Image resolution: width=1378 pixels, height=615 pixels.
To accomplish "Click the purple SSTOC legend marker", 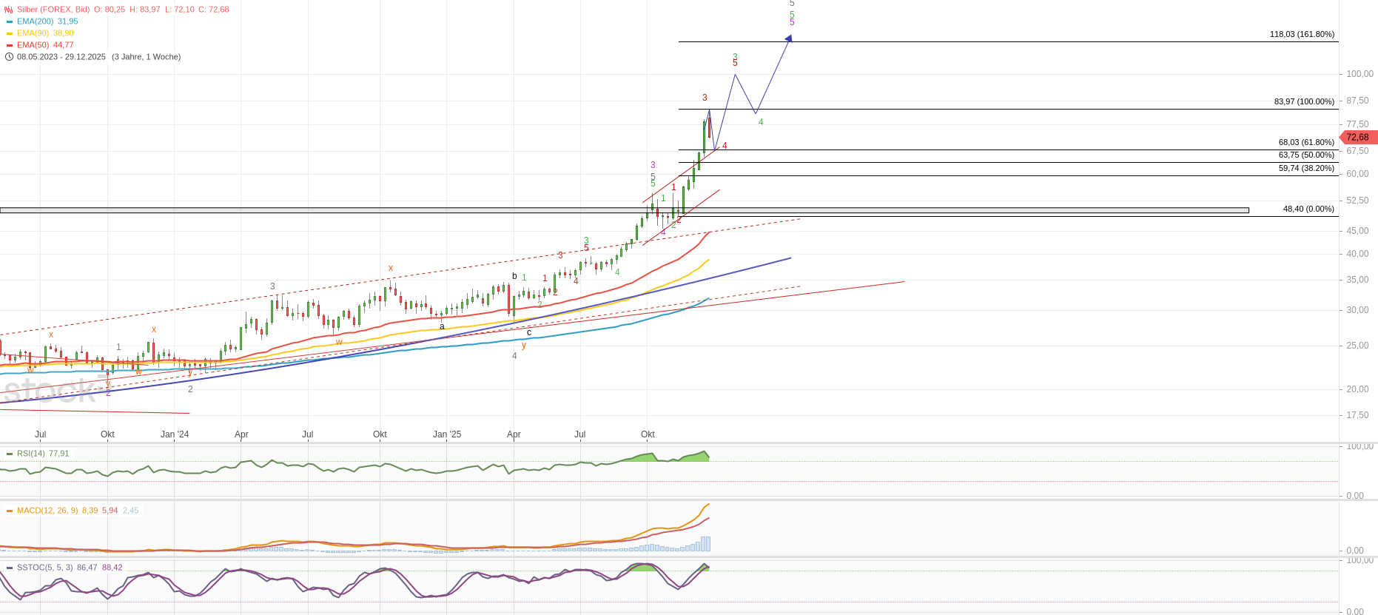I will point(9,568).
